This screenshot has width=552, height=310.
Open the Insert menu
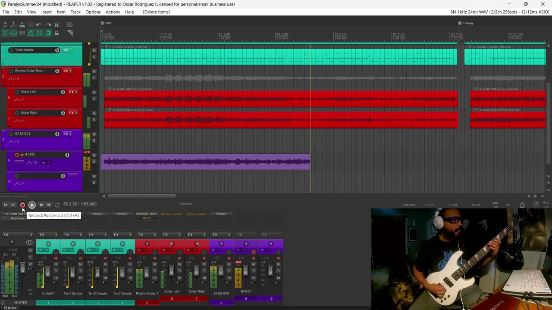tap(46, 12)
